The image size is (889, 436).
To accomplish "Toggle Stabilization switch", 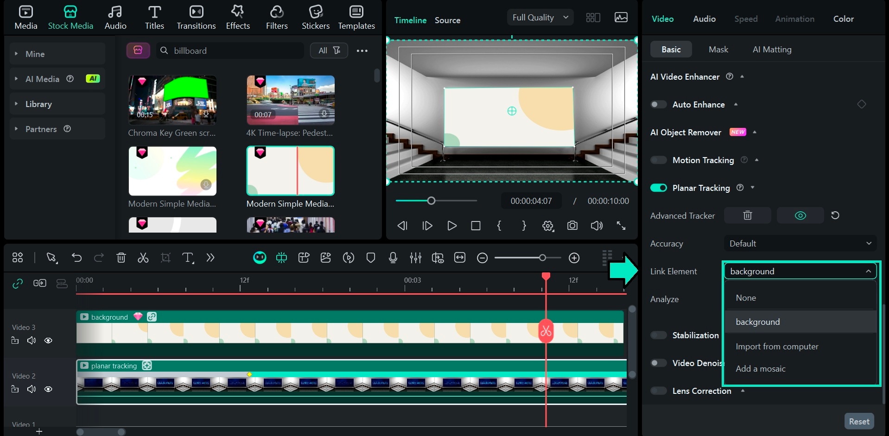I will coord(658,335).
